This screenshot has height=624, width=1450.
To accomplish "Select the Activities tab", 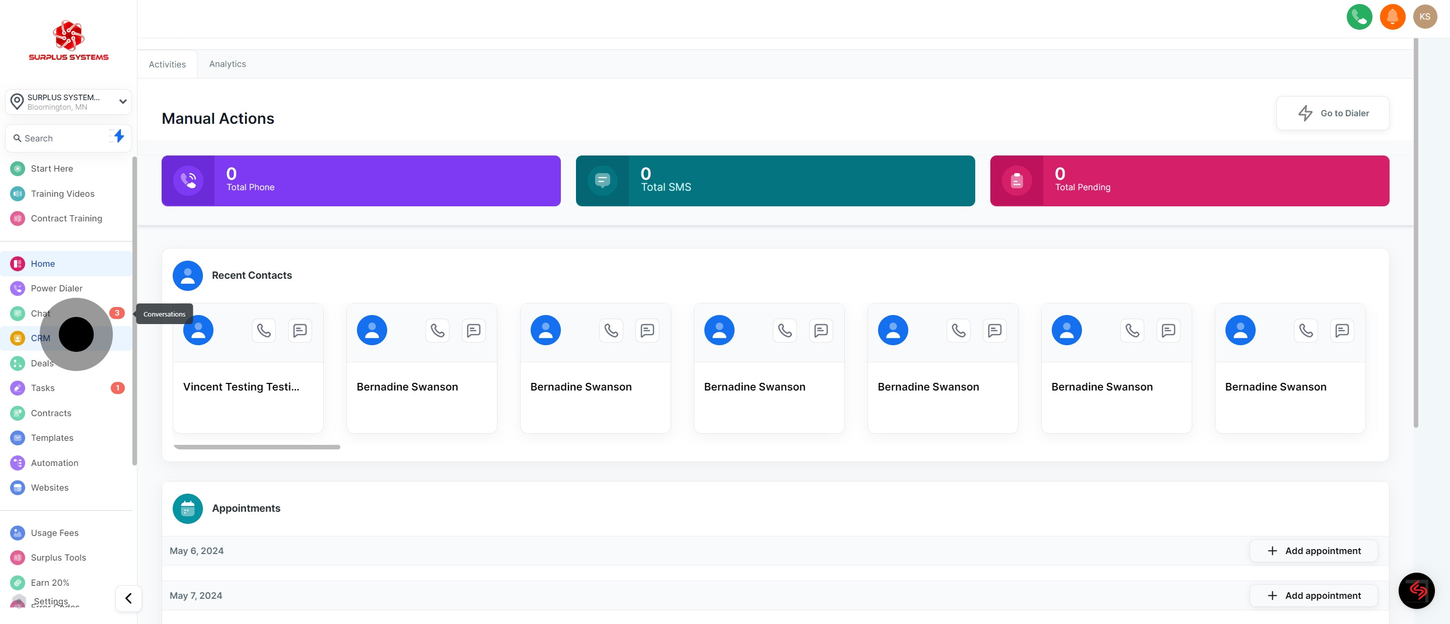I will click(x=167, y=65).
